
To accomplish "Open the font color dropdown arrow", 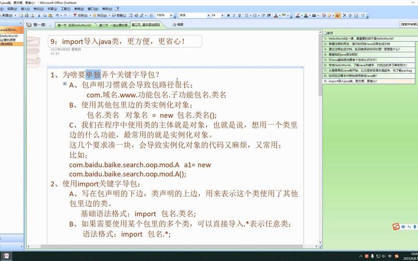I will tap(280, 15).
